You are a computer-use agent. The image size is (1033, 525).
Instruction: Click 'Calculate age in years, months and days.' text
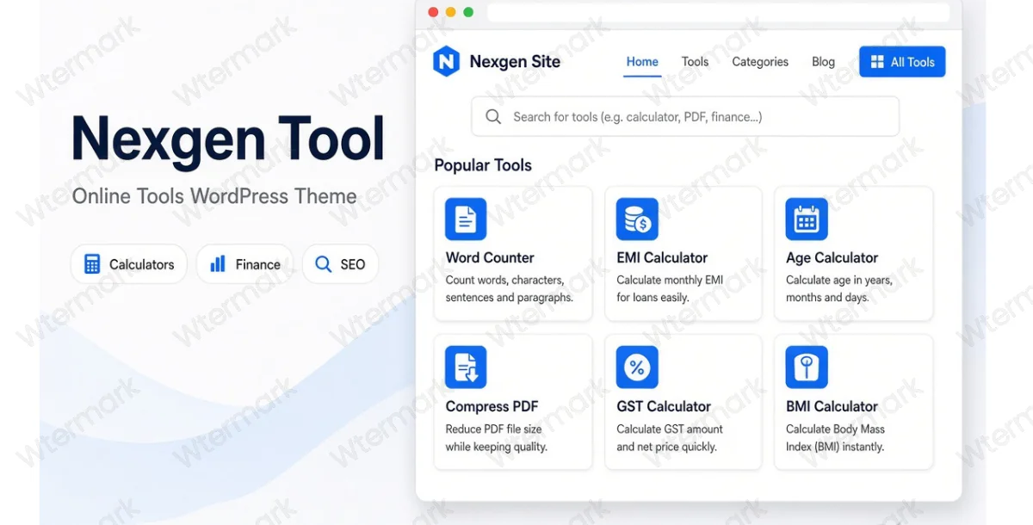pos(839,289)
